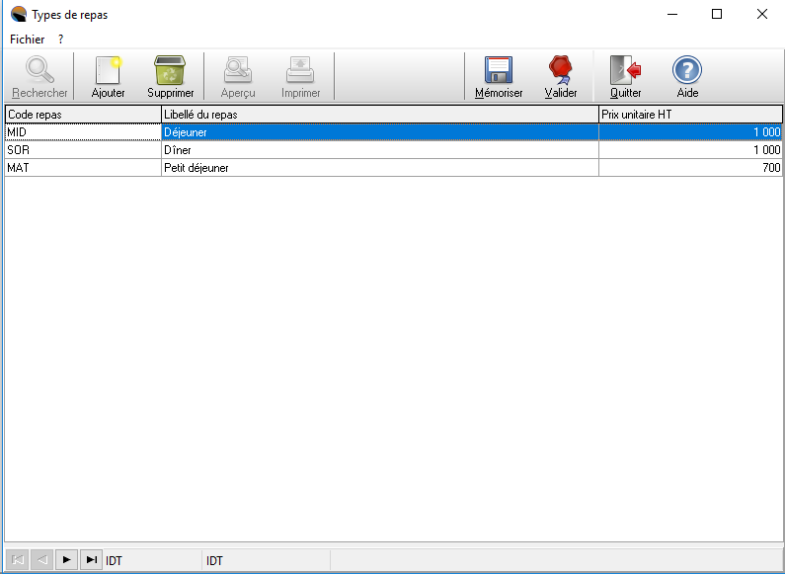
Task: Sort by Code repas column header
Action: (82, 115)
